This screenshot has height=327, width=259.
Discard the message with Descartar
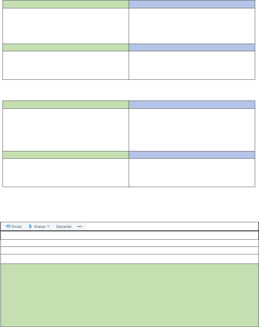click(64, 227)
